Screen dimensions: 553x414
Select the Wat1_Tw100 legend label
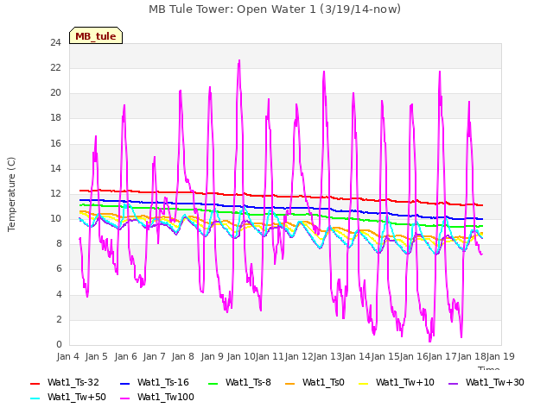coord(166,398)
